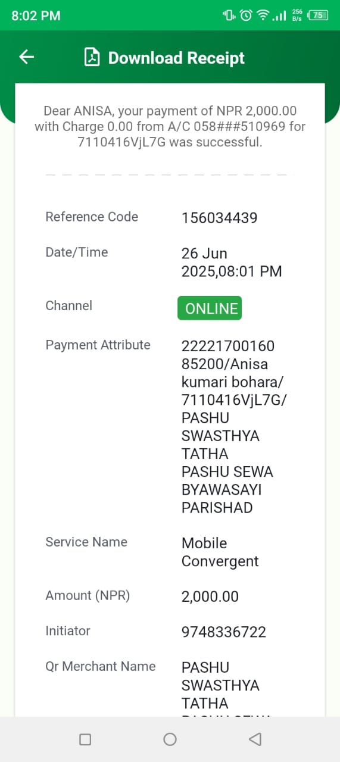This screenshot has width=340, height=762.
Task: Tap the payment success message text
Action: pos(170,126)
